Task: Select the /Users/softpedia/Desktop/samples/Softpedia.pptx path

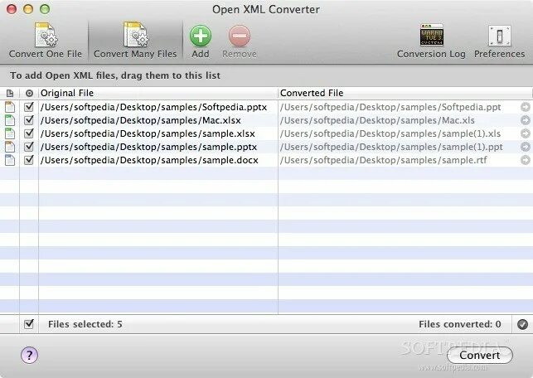Action: pyautogui.click(x=153, y=108)
